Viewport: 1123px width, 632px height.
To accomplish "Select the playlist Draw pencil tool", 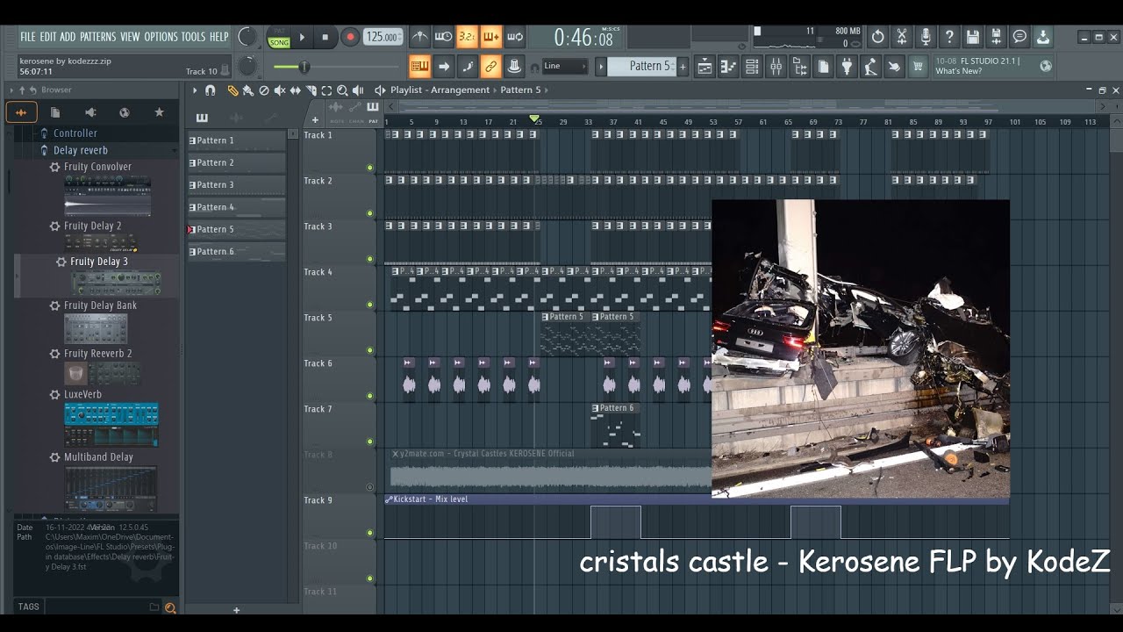I will (232, 90).
